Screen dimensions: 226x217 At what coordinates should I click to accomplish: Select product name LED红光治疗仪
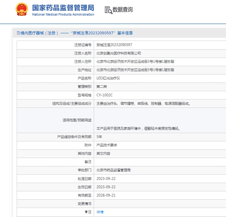pos(108,78)
